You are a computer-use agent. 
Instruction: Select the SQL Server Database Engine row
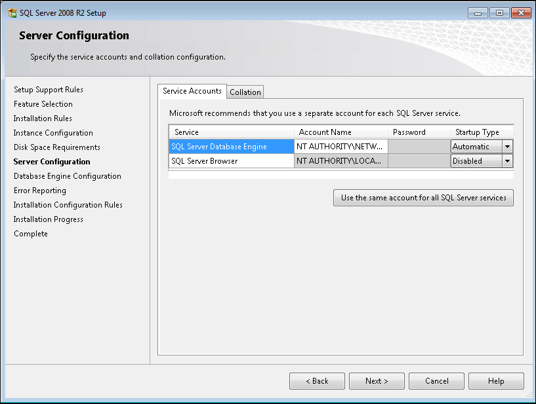point(232,147)
